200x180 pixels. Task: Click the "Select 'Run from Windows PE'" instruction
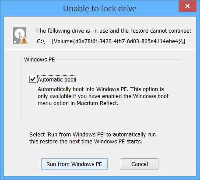pyautogui.click(x=92, y=135)
